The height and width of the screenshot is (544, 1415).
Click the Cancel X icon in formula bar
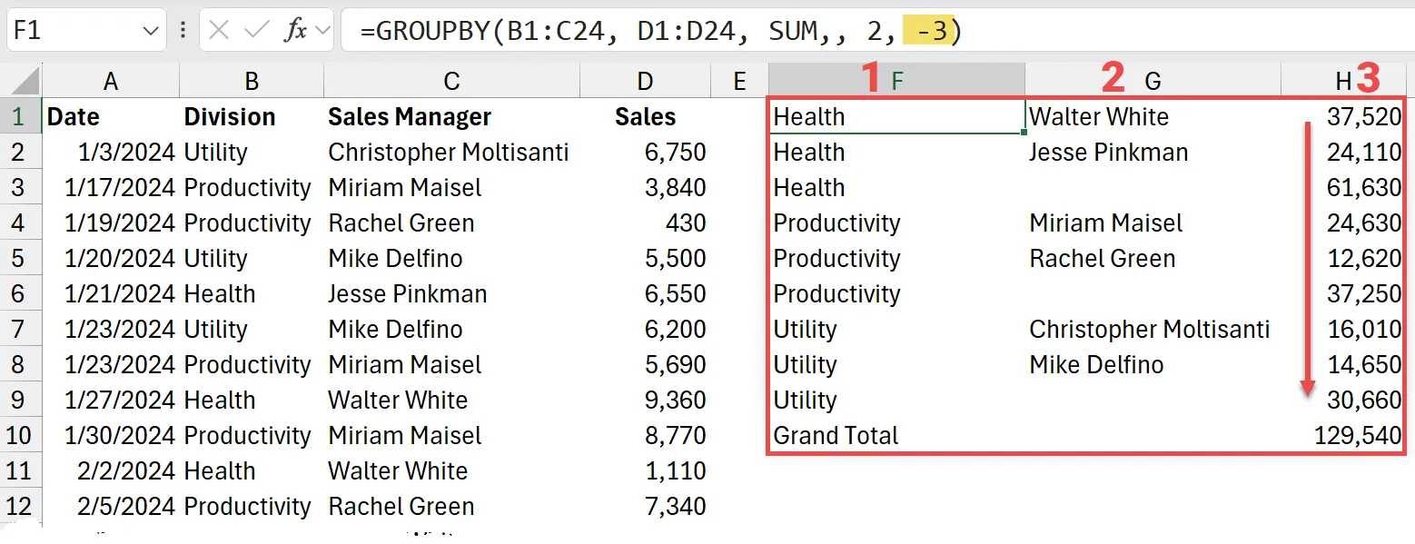[219, 31]
